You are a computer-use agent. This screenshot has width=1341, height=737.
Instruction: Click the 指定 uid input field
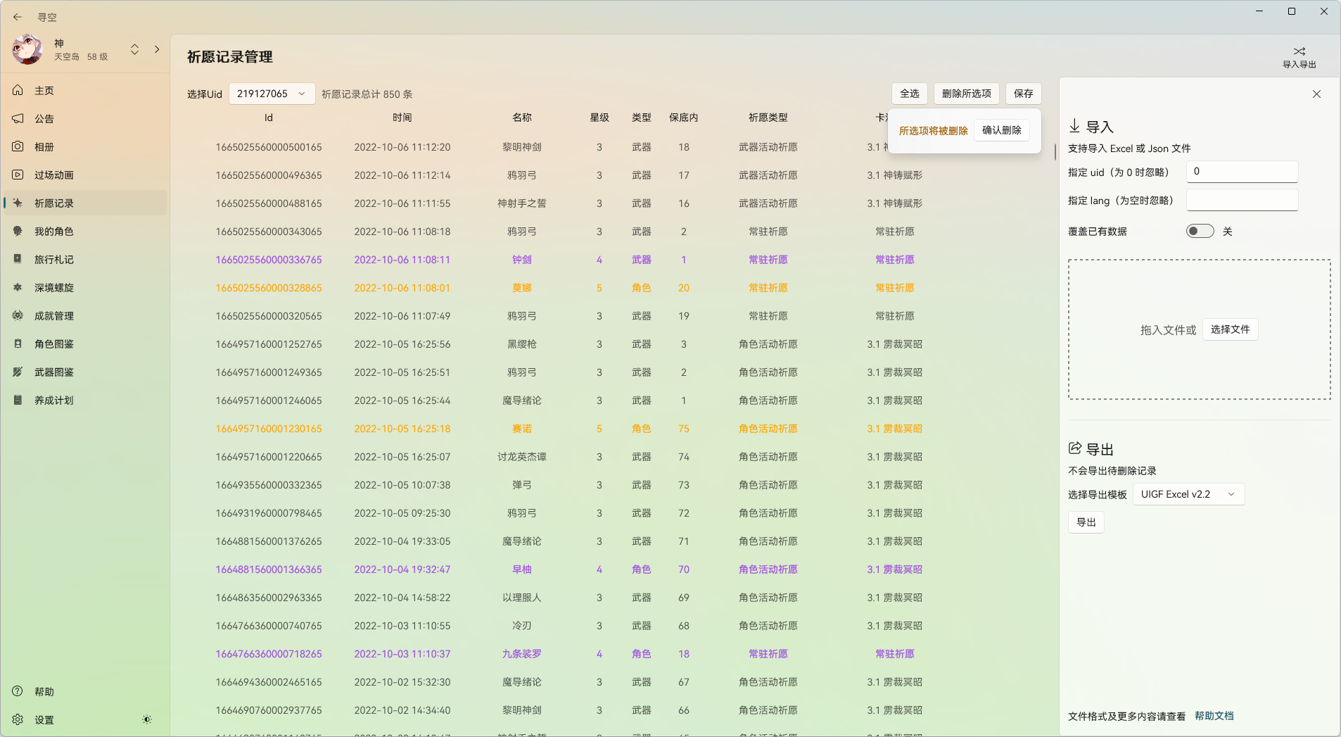[1240, 171]
